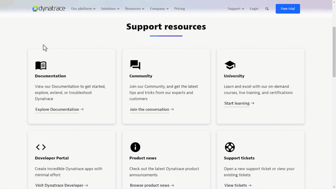The height and width of the screenshot is (189, 336).
Task: Click the search magnifier icon
Action: click(267, 9)
